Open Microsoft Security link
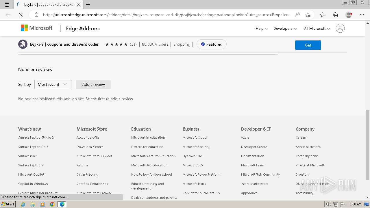The width and height of the screenshot is (370, 208). click(196, 147)
